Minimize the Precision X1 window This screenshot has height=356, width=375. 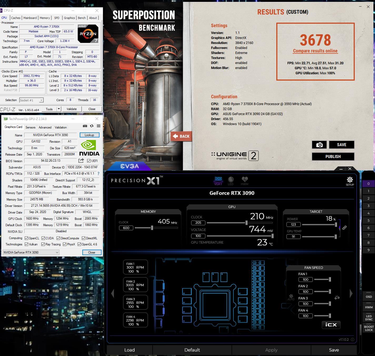pyautogui.click(x=341, y=169)
